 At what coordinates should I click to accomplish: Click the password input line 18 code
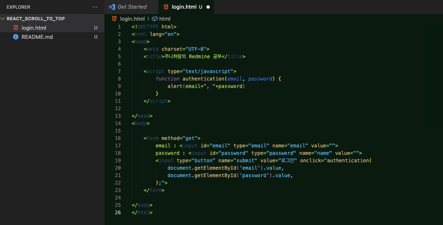[x=259, y=153]
